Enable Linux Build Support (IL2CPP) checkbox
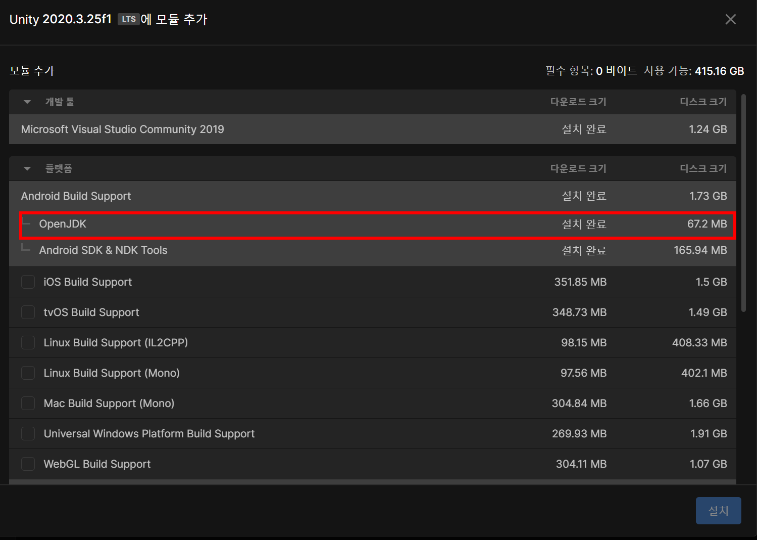The height and width of the screenshot is (540, 757). pyautogui.click(x=28, y=342)
